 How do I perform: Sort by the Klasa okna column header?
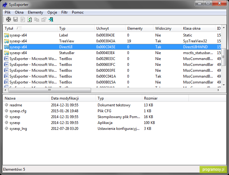point(198,28)
